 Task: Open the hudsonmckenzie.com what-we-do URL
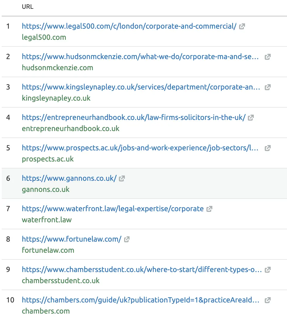click(140, 56)
